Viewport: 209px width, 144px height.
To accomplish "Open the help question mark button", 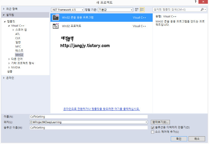I will click(x=196, y=2).
